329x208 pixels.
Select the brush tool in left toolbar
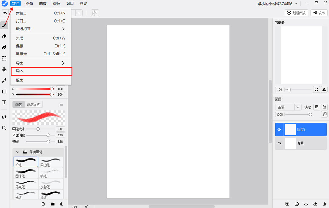click(4, 25)
